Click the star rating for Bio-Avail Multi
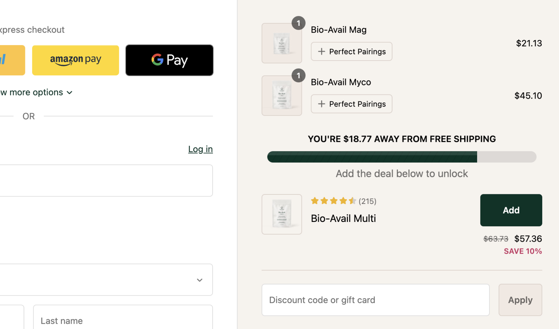Viewport: 559px width, 329px height. tap(333, 201)
